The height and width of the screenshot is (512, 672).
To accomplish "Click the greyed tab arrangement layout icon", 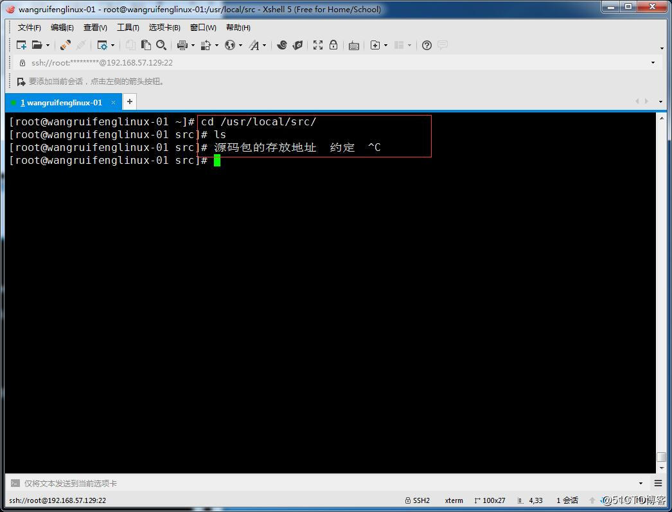I will pos(399,45).
